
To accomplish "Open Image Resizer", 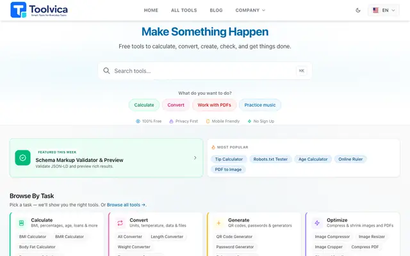I will point(372,237).
